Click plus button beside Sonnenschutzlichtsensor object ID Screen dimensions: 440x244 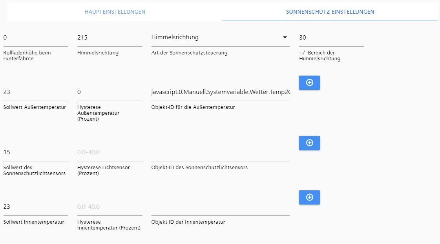click(309, 143)
